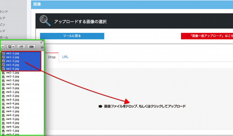The height and width of the screenshot is (136, 233).
Task: Select vw1-5.jpg in the file list
Action: tap(12, 69)
